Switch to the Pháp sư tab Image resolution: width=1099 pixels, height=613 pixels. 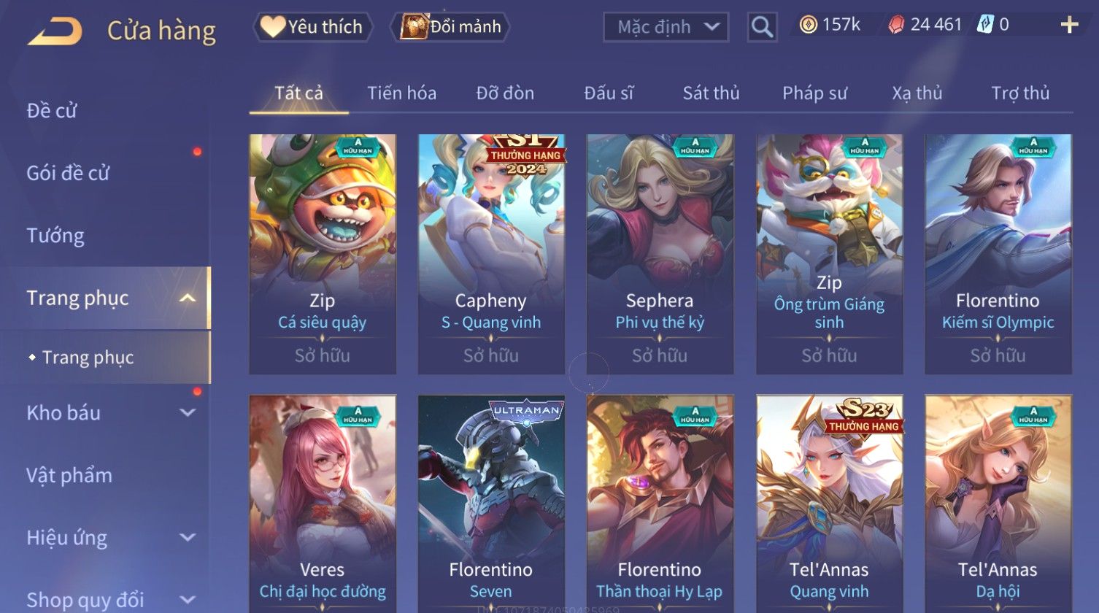click(814, 93)
